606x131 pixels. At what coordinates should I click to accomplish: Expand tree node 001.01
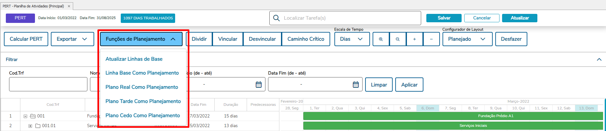(x=30, y=126)
